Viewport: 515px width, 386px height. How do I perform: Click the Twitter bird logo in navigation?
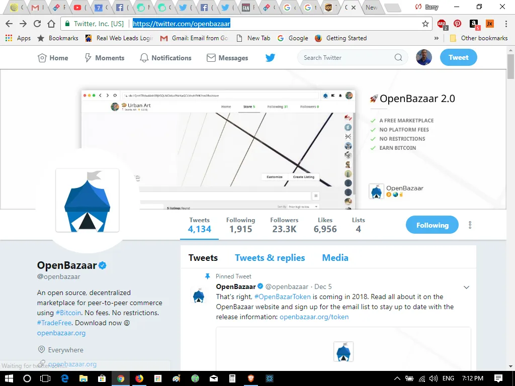[x=270, y=58]
